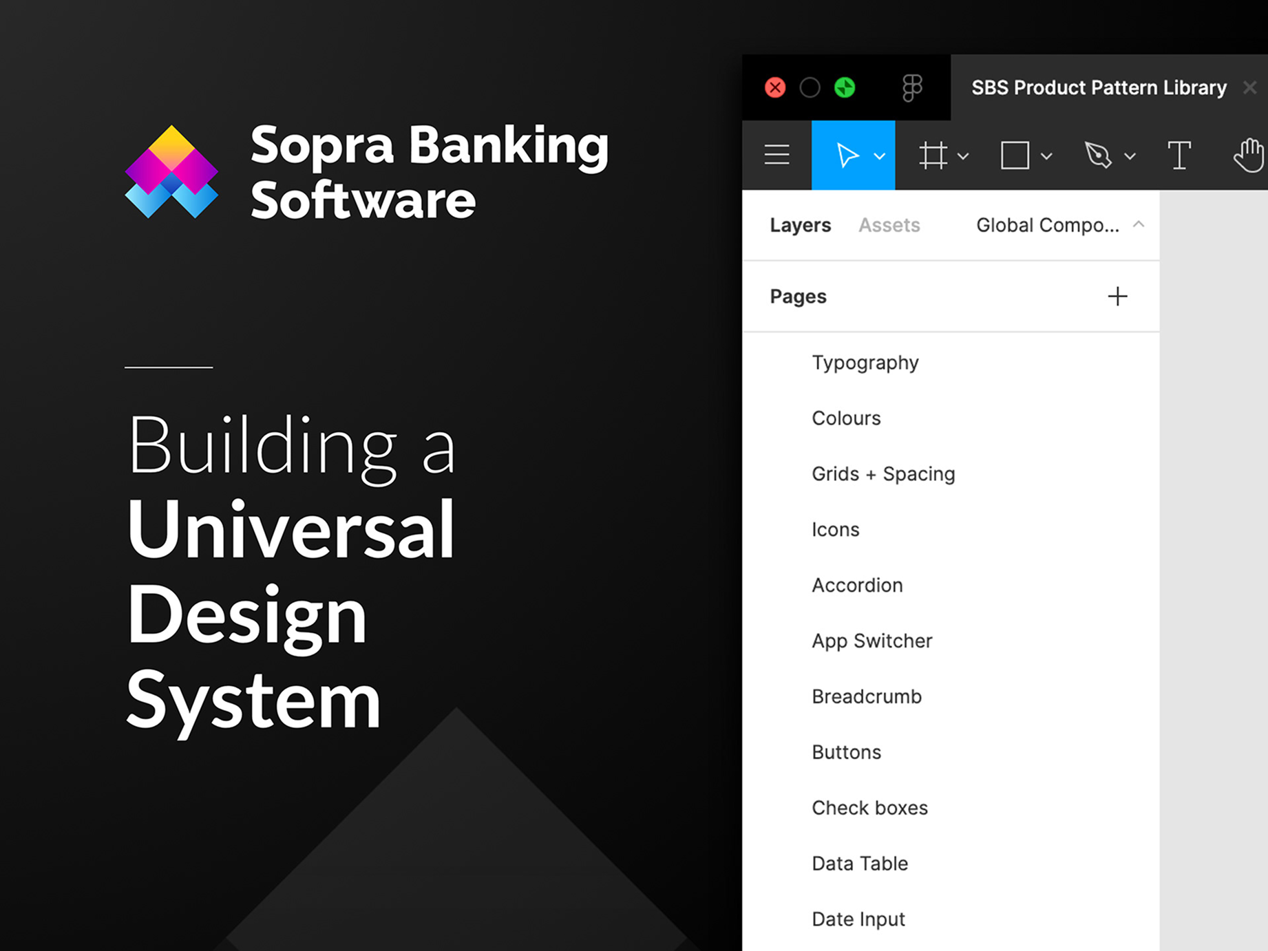Image resolution: width=1268 pixels, height=951 pixels.
Task: Open shape tools dropdown chevron
Action: [x=1046, y=157]
